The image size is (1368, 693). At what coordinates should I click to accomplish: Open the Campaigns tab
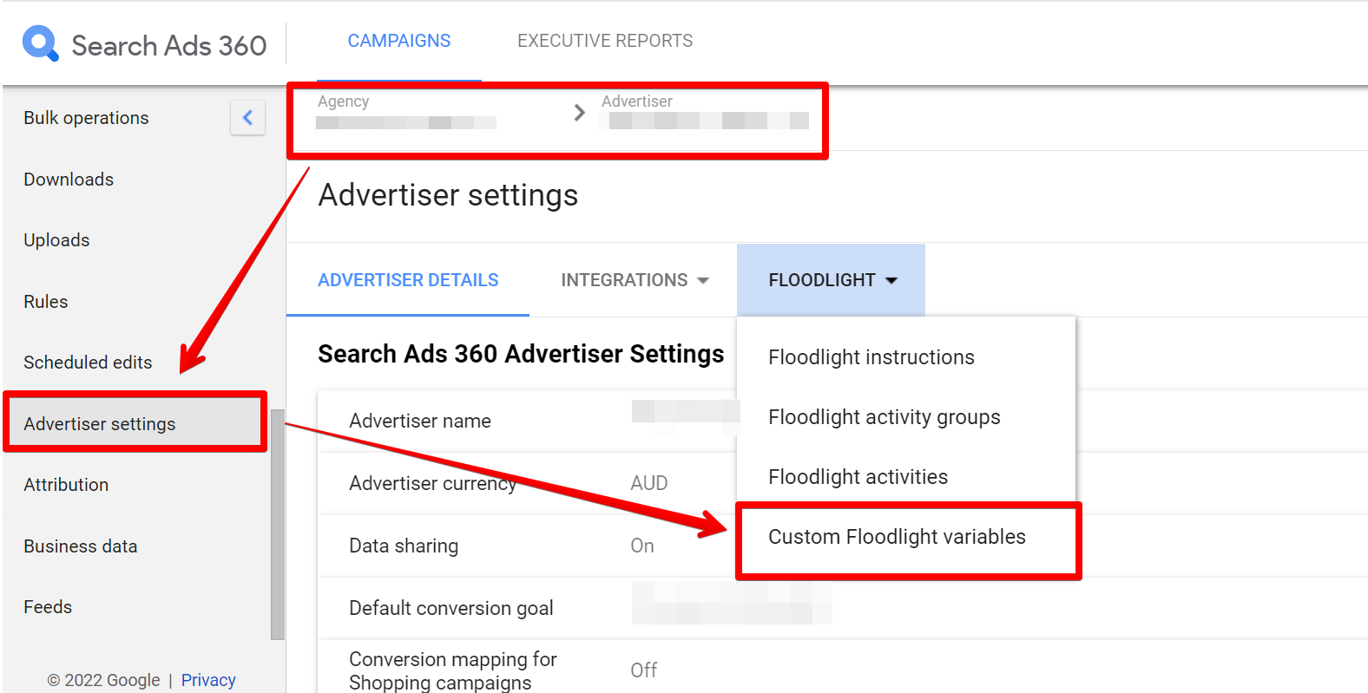click(399, 41)
